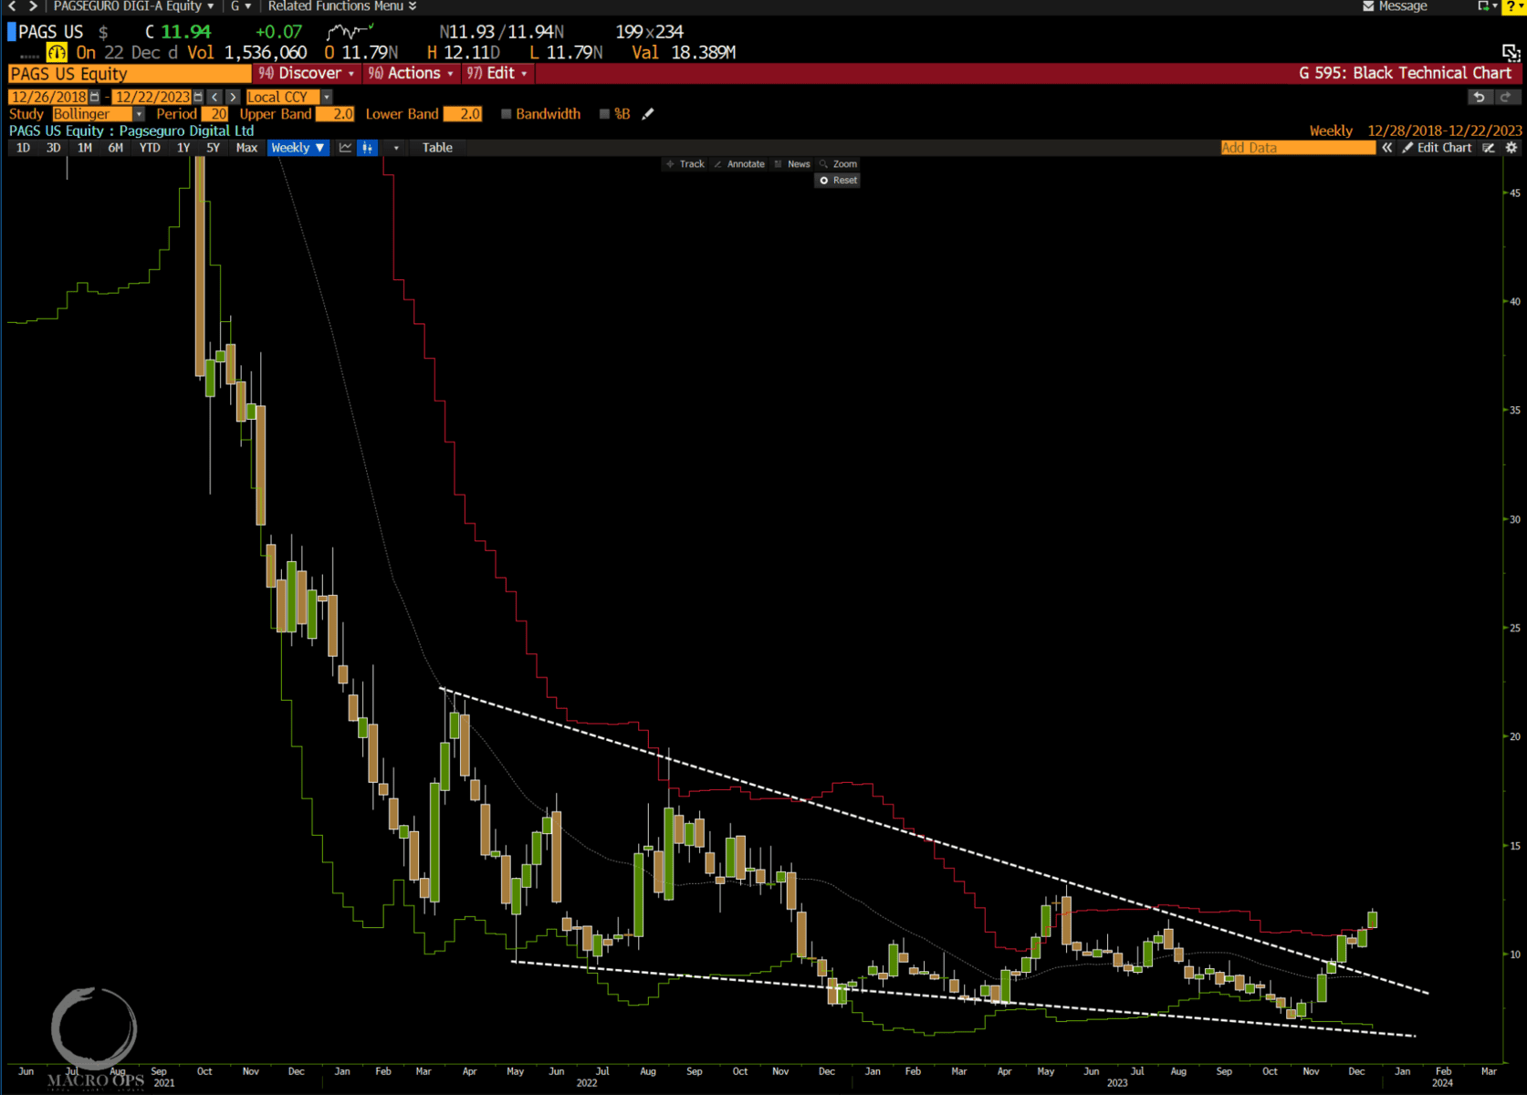Shift date range to next period
The height and width of the screenshot is (1095, 1527).
[233, 97]
